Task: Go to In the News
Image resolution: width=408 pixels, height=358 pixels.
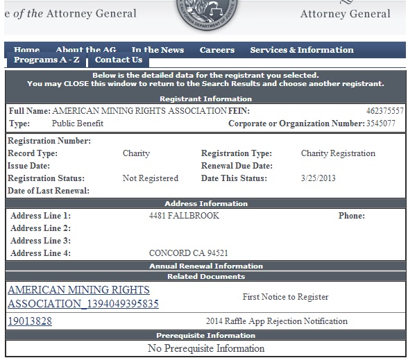Action: [x=158, y=50]
